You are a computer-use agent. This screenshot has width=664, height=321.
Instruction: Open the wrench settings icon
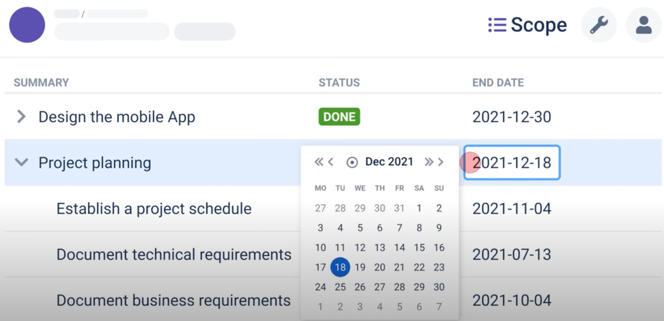click(599, 25)
